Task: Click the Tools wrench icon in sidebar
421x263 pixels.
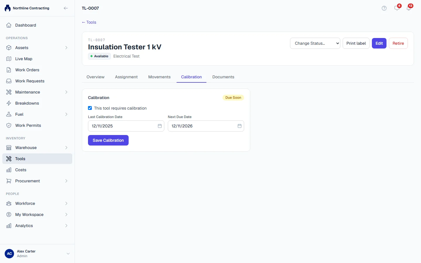Action: (9, 159)
